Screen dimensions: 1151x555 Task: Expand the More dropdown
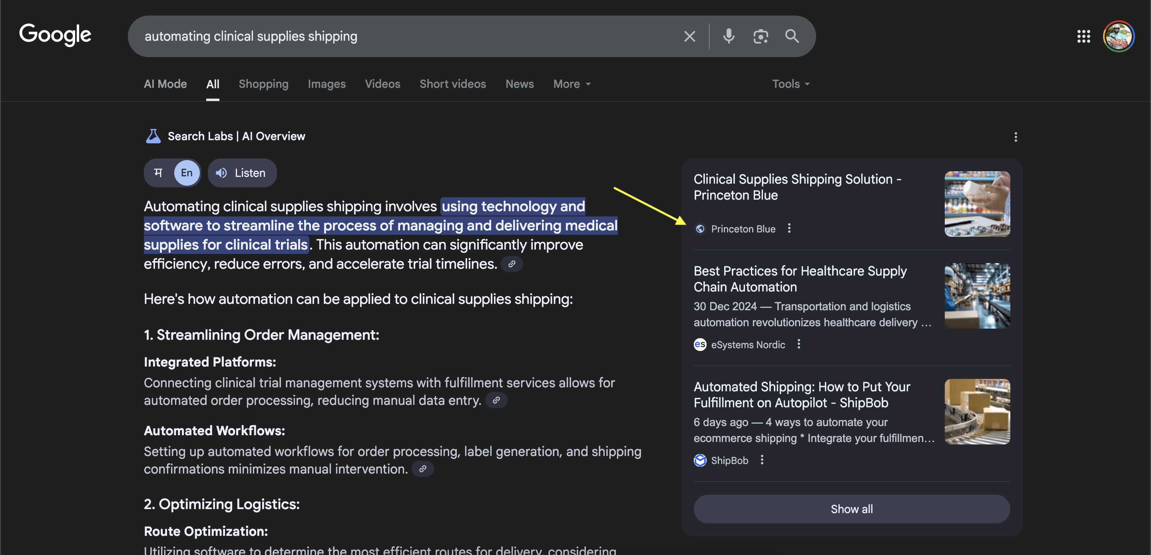[x=572, y=84]
